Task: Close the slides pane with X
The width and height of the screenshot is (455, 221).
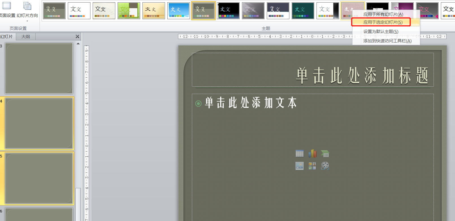Action: 77,37
